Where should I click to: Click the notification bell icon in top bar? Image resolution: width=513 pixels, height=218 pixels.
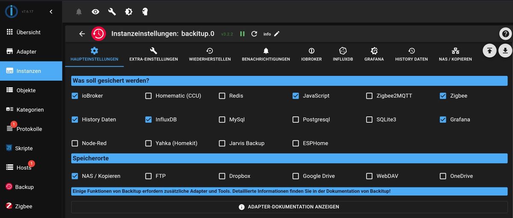pyautogui.click(x=79, y=12)
